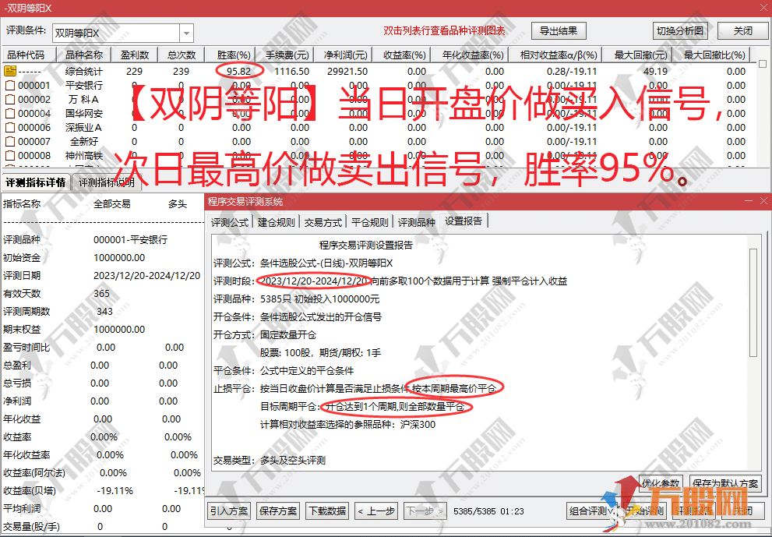
Task: Sort by 总次数 column header
Action: coord(182,55)
